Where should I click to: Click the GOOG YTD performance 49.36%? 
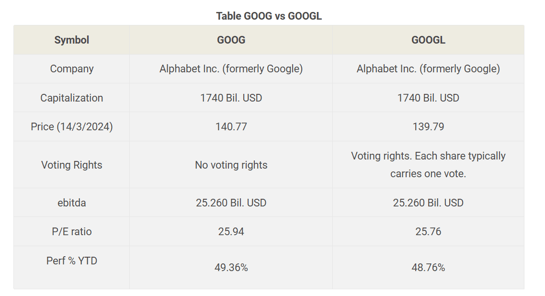tap(231, 267)
